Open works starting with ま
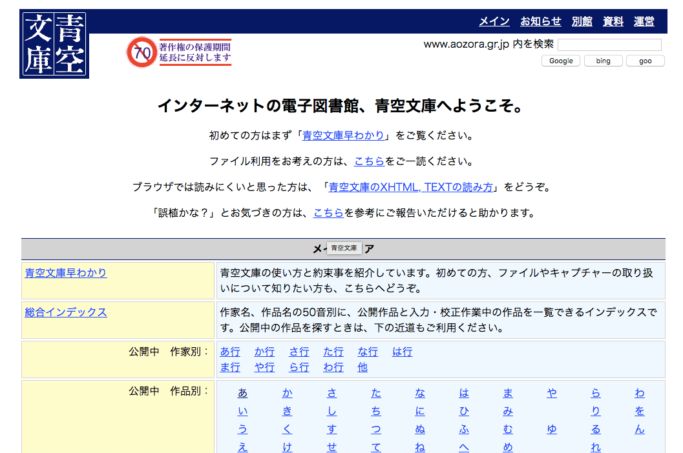Viewport: 683px width, 453px height. (x=508, y=393)
